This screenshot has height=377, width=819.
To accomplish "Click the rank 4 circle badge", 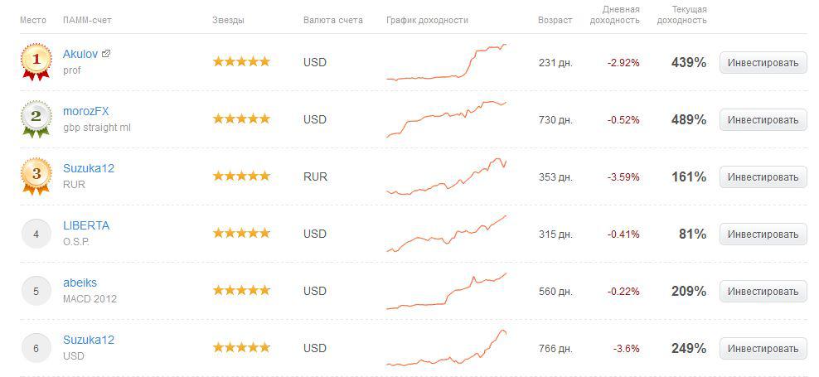I will pyautogui.click(x=36, y=234).
